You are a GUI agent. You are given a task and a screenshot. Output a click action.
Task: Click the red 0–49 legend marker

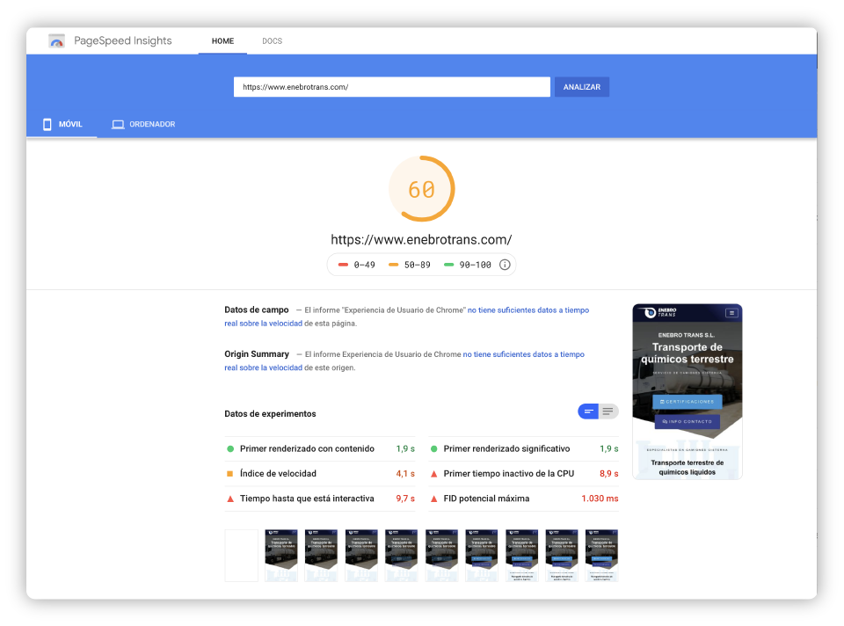(343, 265)
